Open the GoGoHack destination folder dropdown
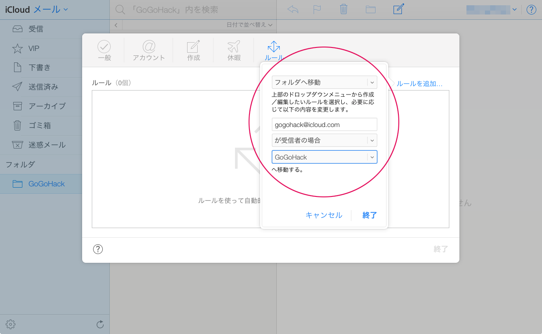 click(x=325, y=157)
